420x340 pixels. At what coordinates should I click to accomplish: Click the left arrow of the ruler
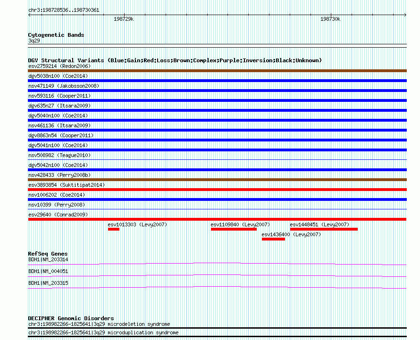[29, 15]
